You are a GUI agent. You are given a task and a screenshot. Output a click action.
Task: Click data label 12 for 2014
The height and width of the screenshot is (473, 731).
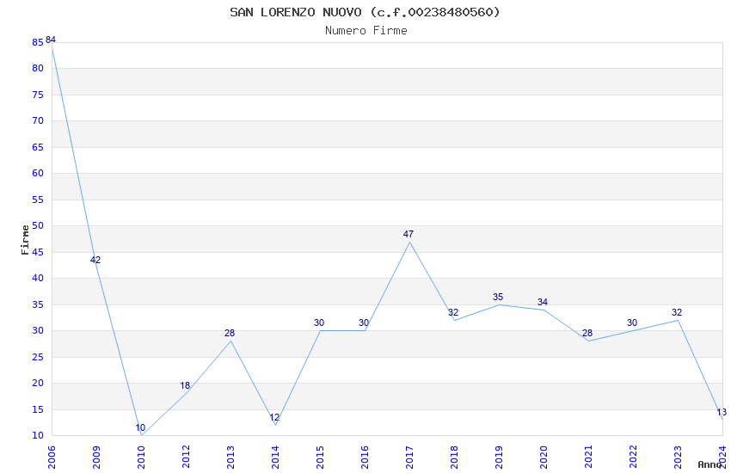click(274, 418)
